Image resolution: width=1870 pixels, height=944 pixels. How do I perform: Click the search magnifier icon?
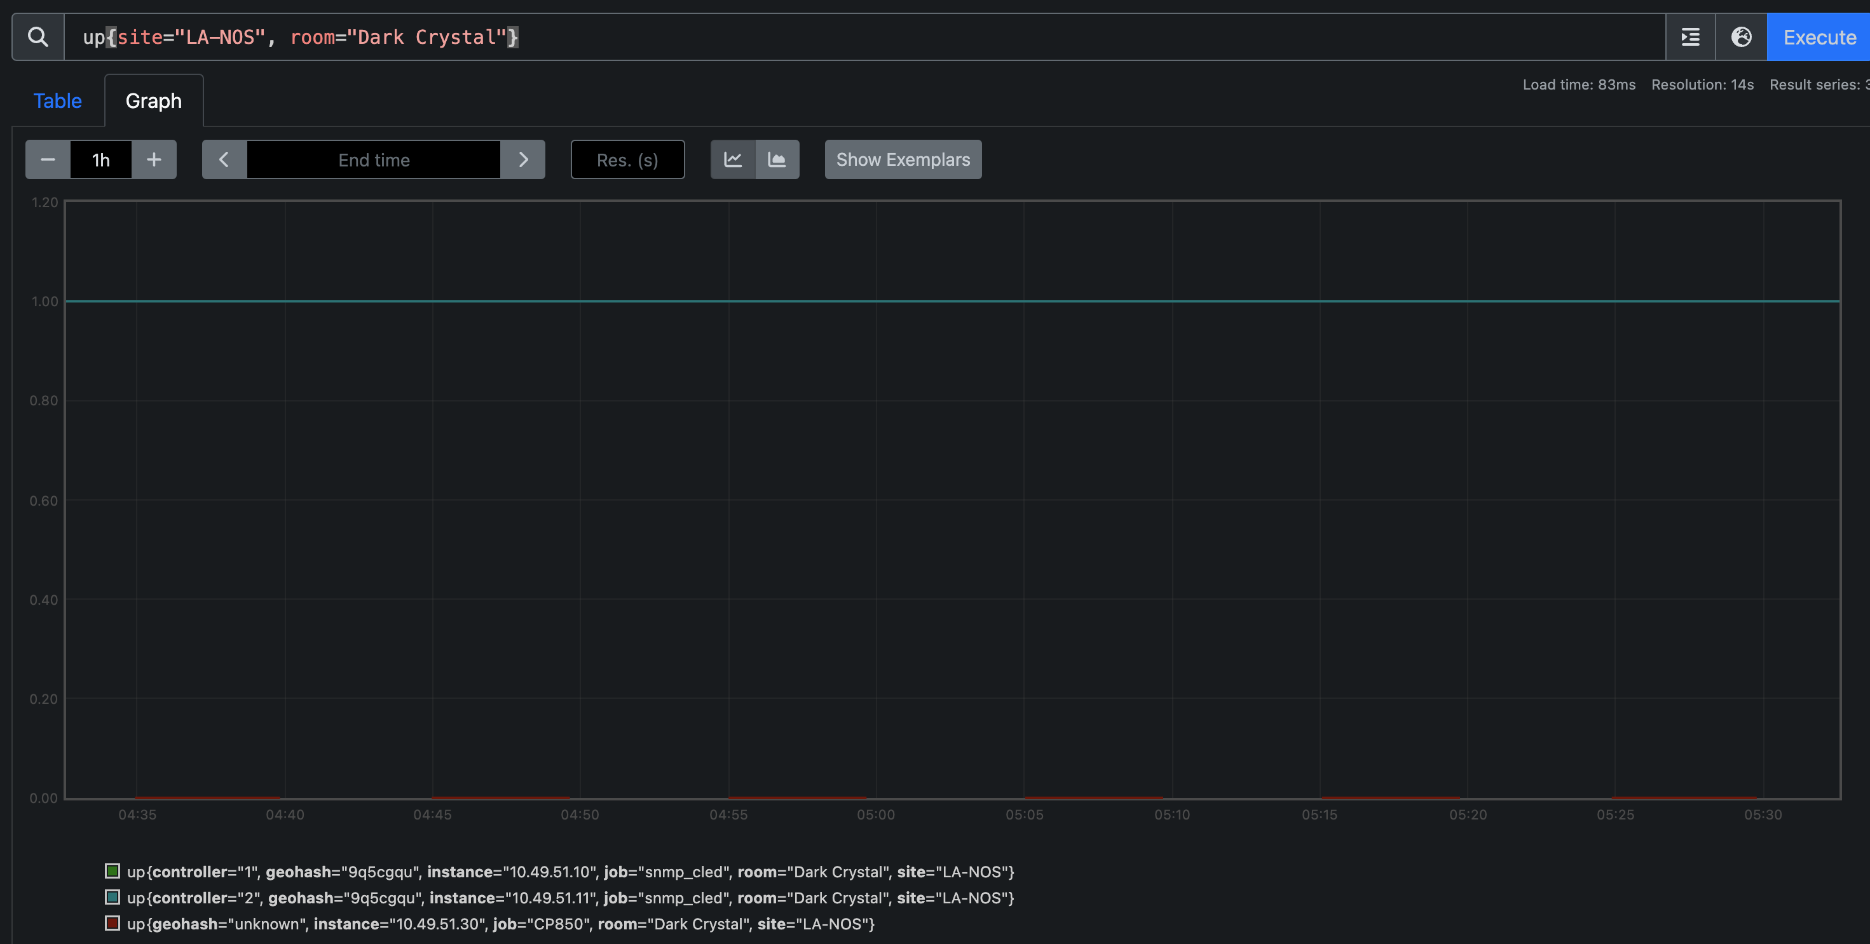click(38, 37)
